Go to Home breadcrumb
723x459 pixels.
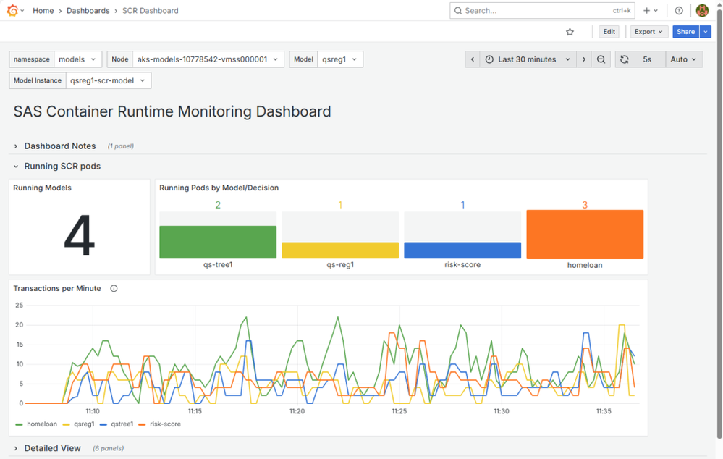43,11
